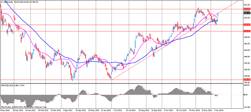
Task: Click the 431.50 price axis value
Action: point(247,63)
